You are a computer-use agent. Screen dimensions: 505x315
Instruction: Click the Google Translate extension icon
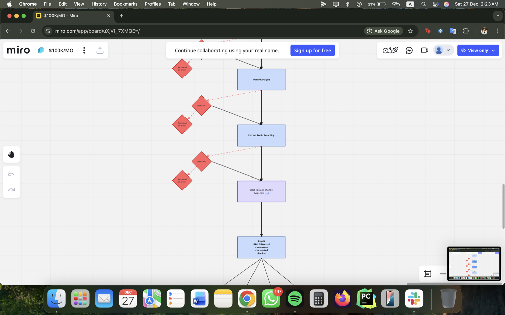[453, 31]
